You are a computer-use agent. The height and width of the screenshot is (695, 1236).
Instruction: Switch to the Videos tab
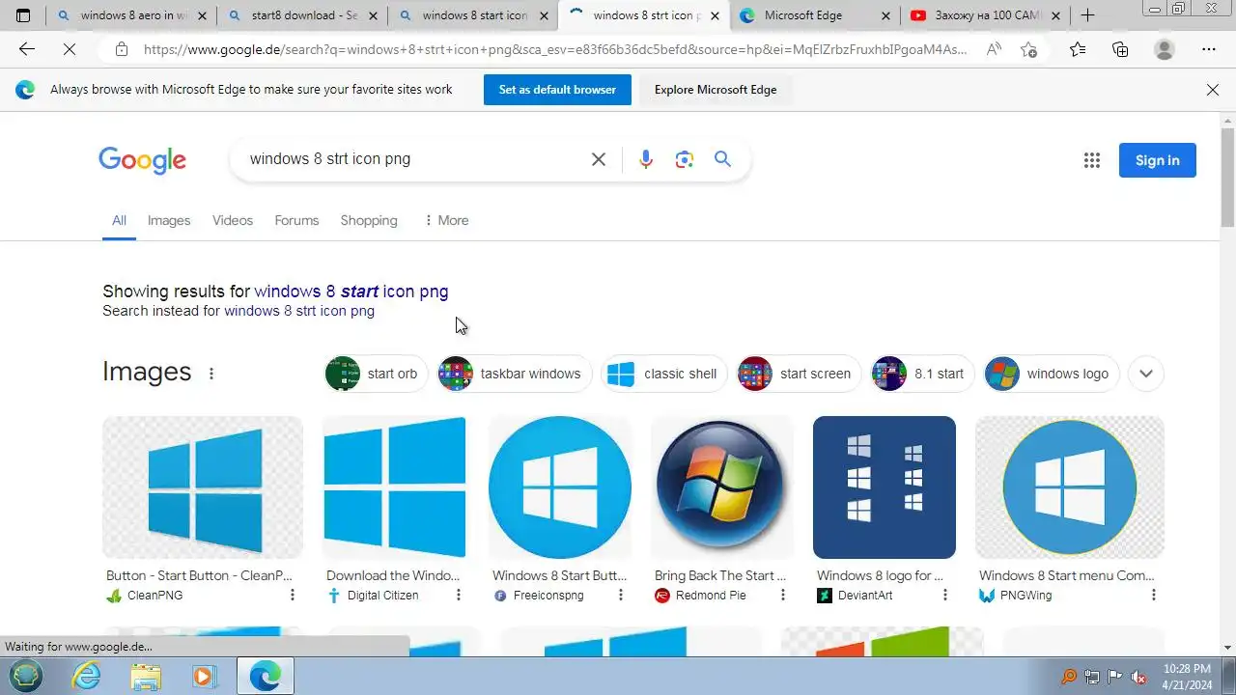coord(233,220)
